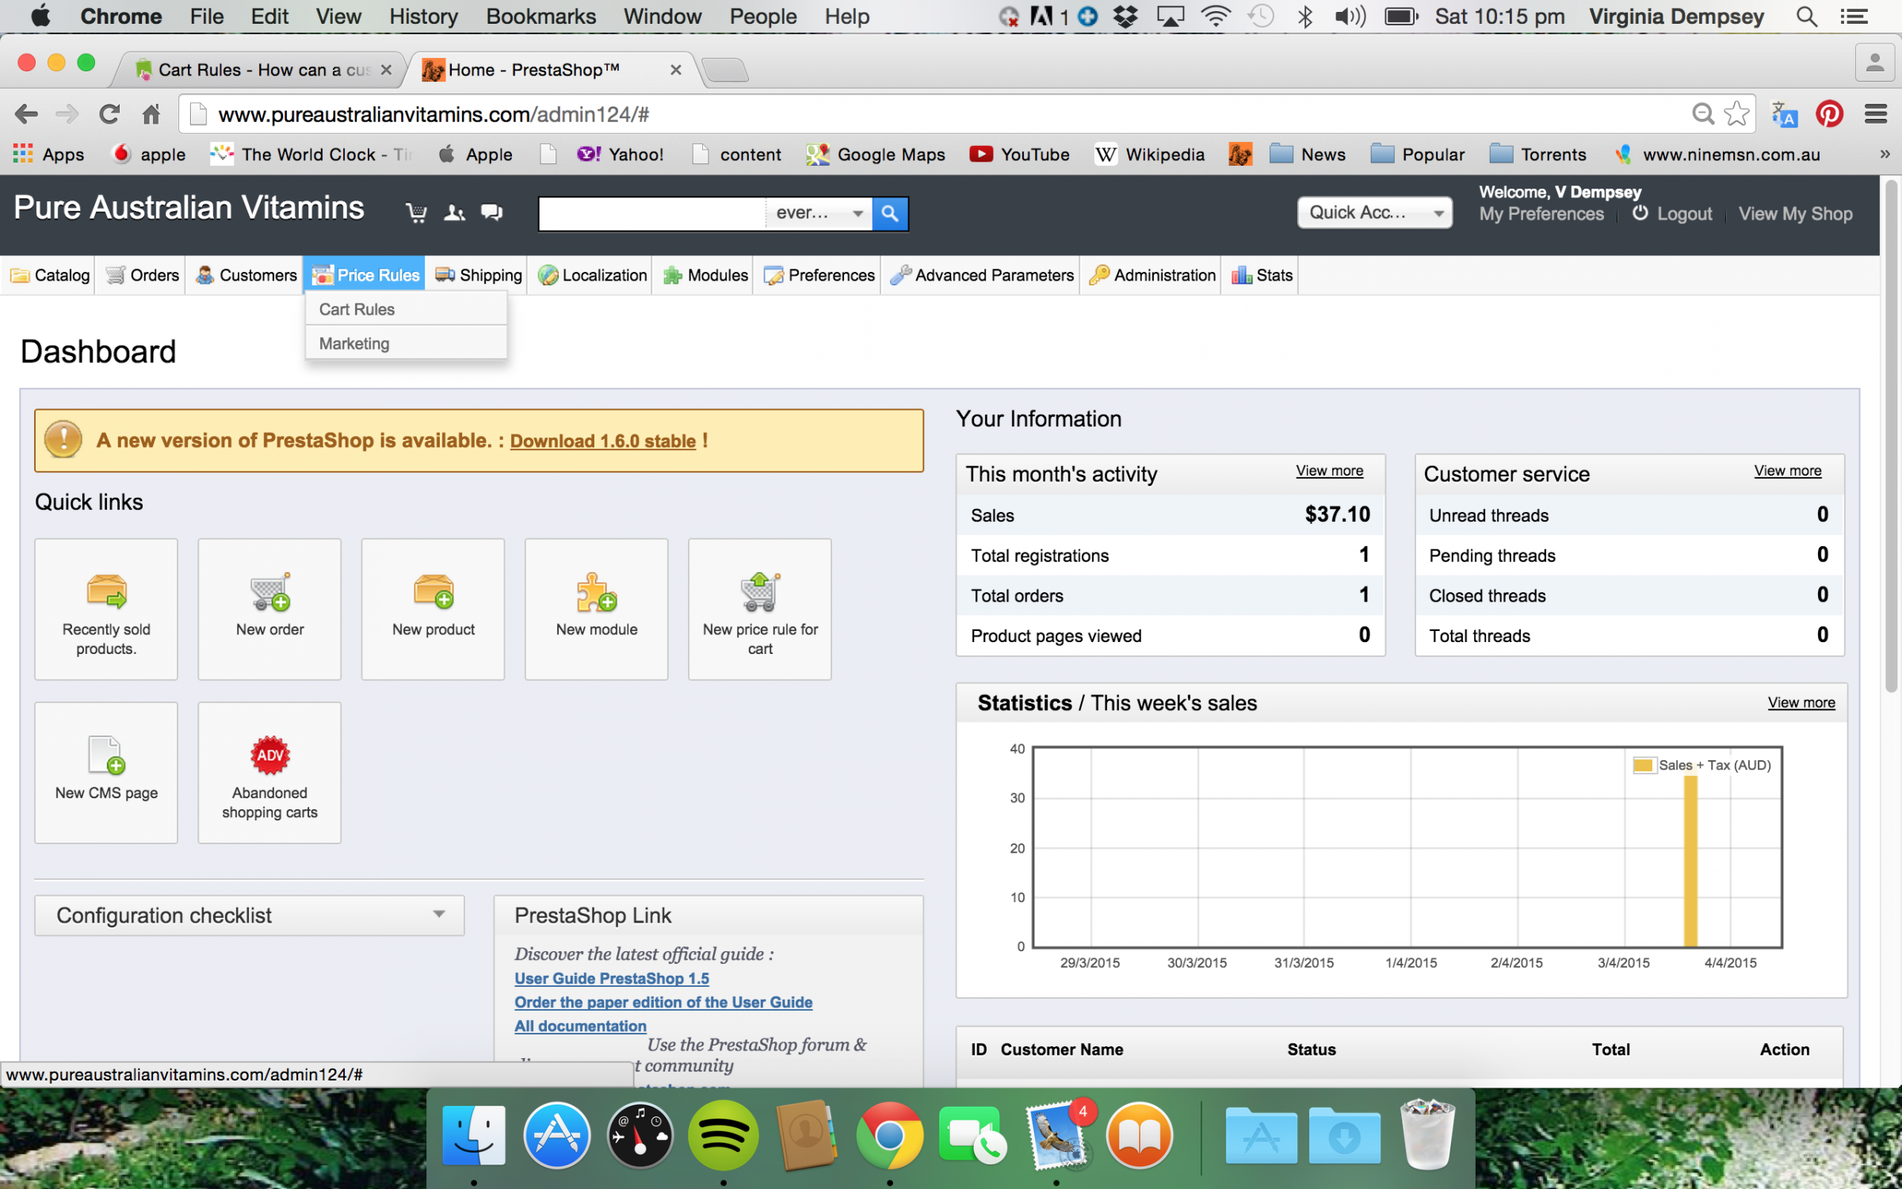
Task: Click the Google Maps bookmark
Action: tap(876, 155)
